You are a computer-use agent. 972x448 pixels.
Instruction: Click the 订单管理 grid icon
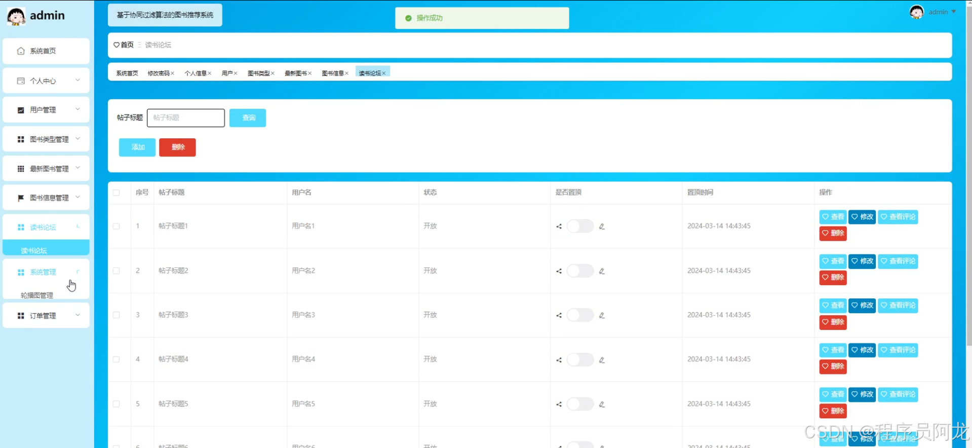click(x=21, y=316)
